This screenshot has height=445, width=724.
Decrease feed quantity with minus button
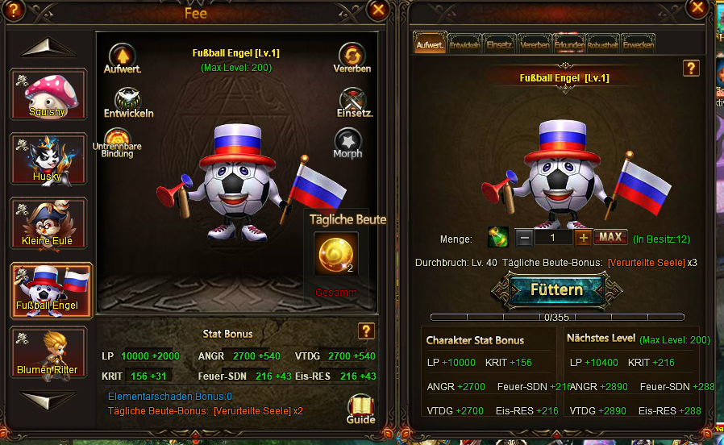524,238
